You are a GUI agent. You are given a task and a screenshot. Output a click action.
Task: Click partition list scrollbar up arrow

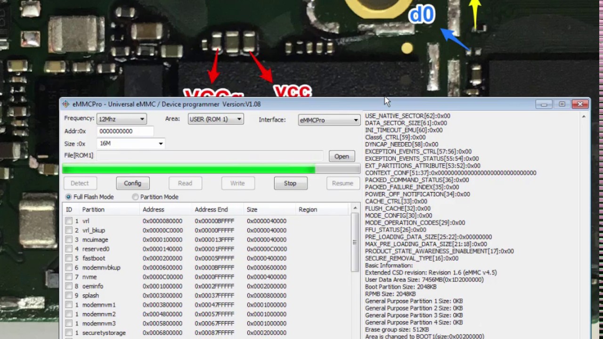pos(356,209)
